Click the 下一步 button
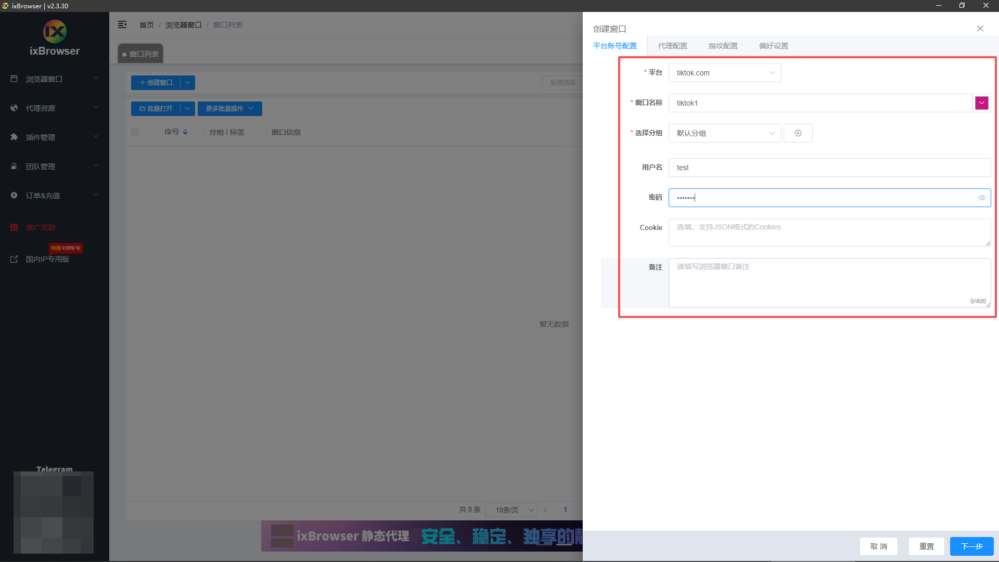Viewport: 999px width, 562px height. tap(971, 546)
